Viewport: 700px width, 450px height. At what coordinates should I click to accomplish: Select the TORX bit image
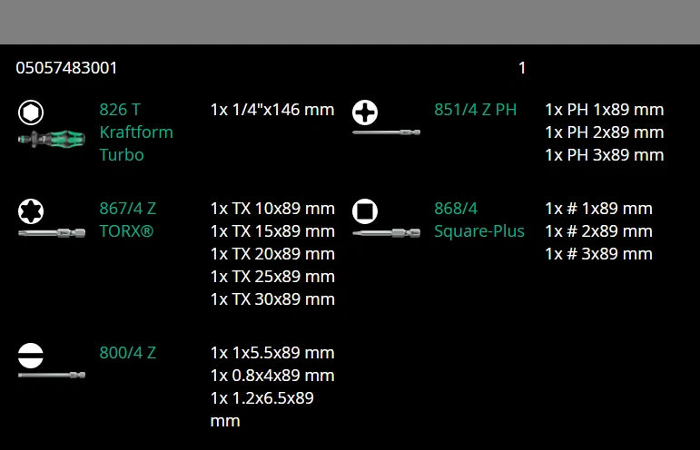coord(51,233)
